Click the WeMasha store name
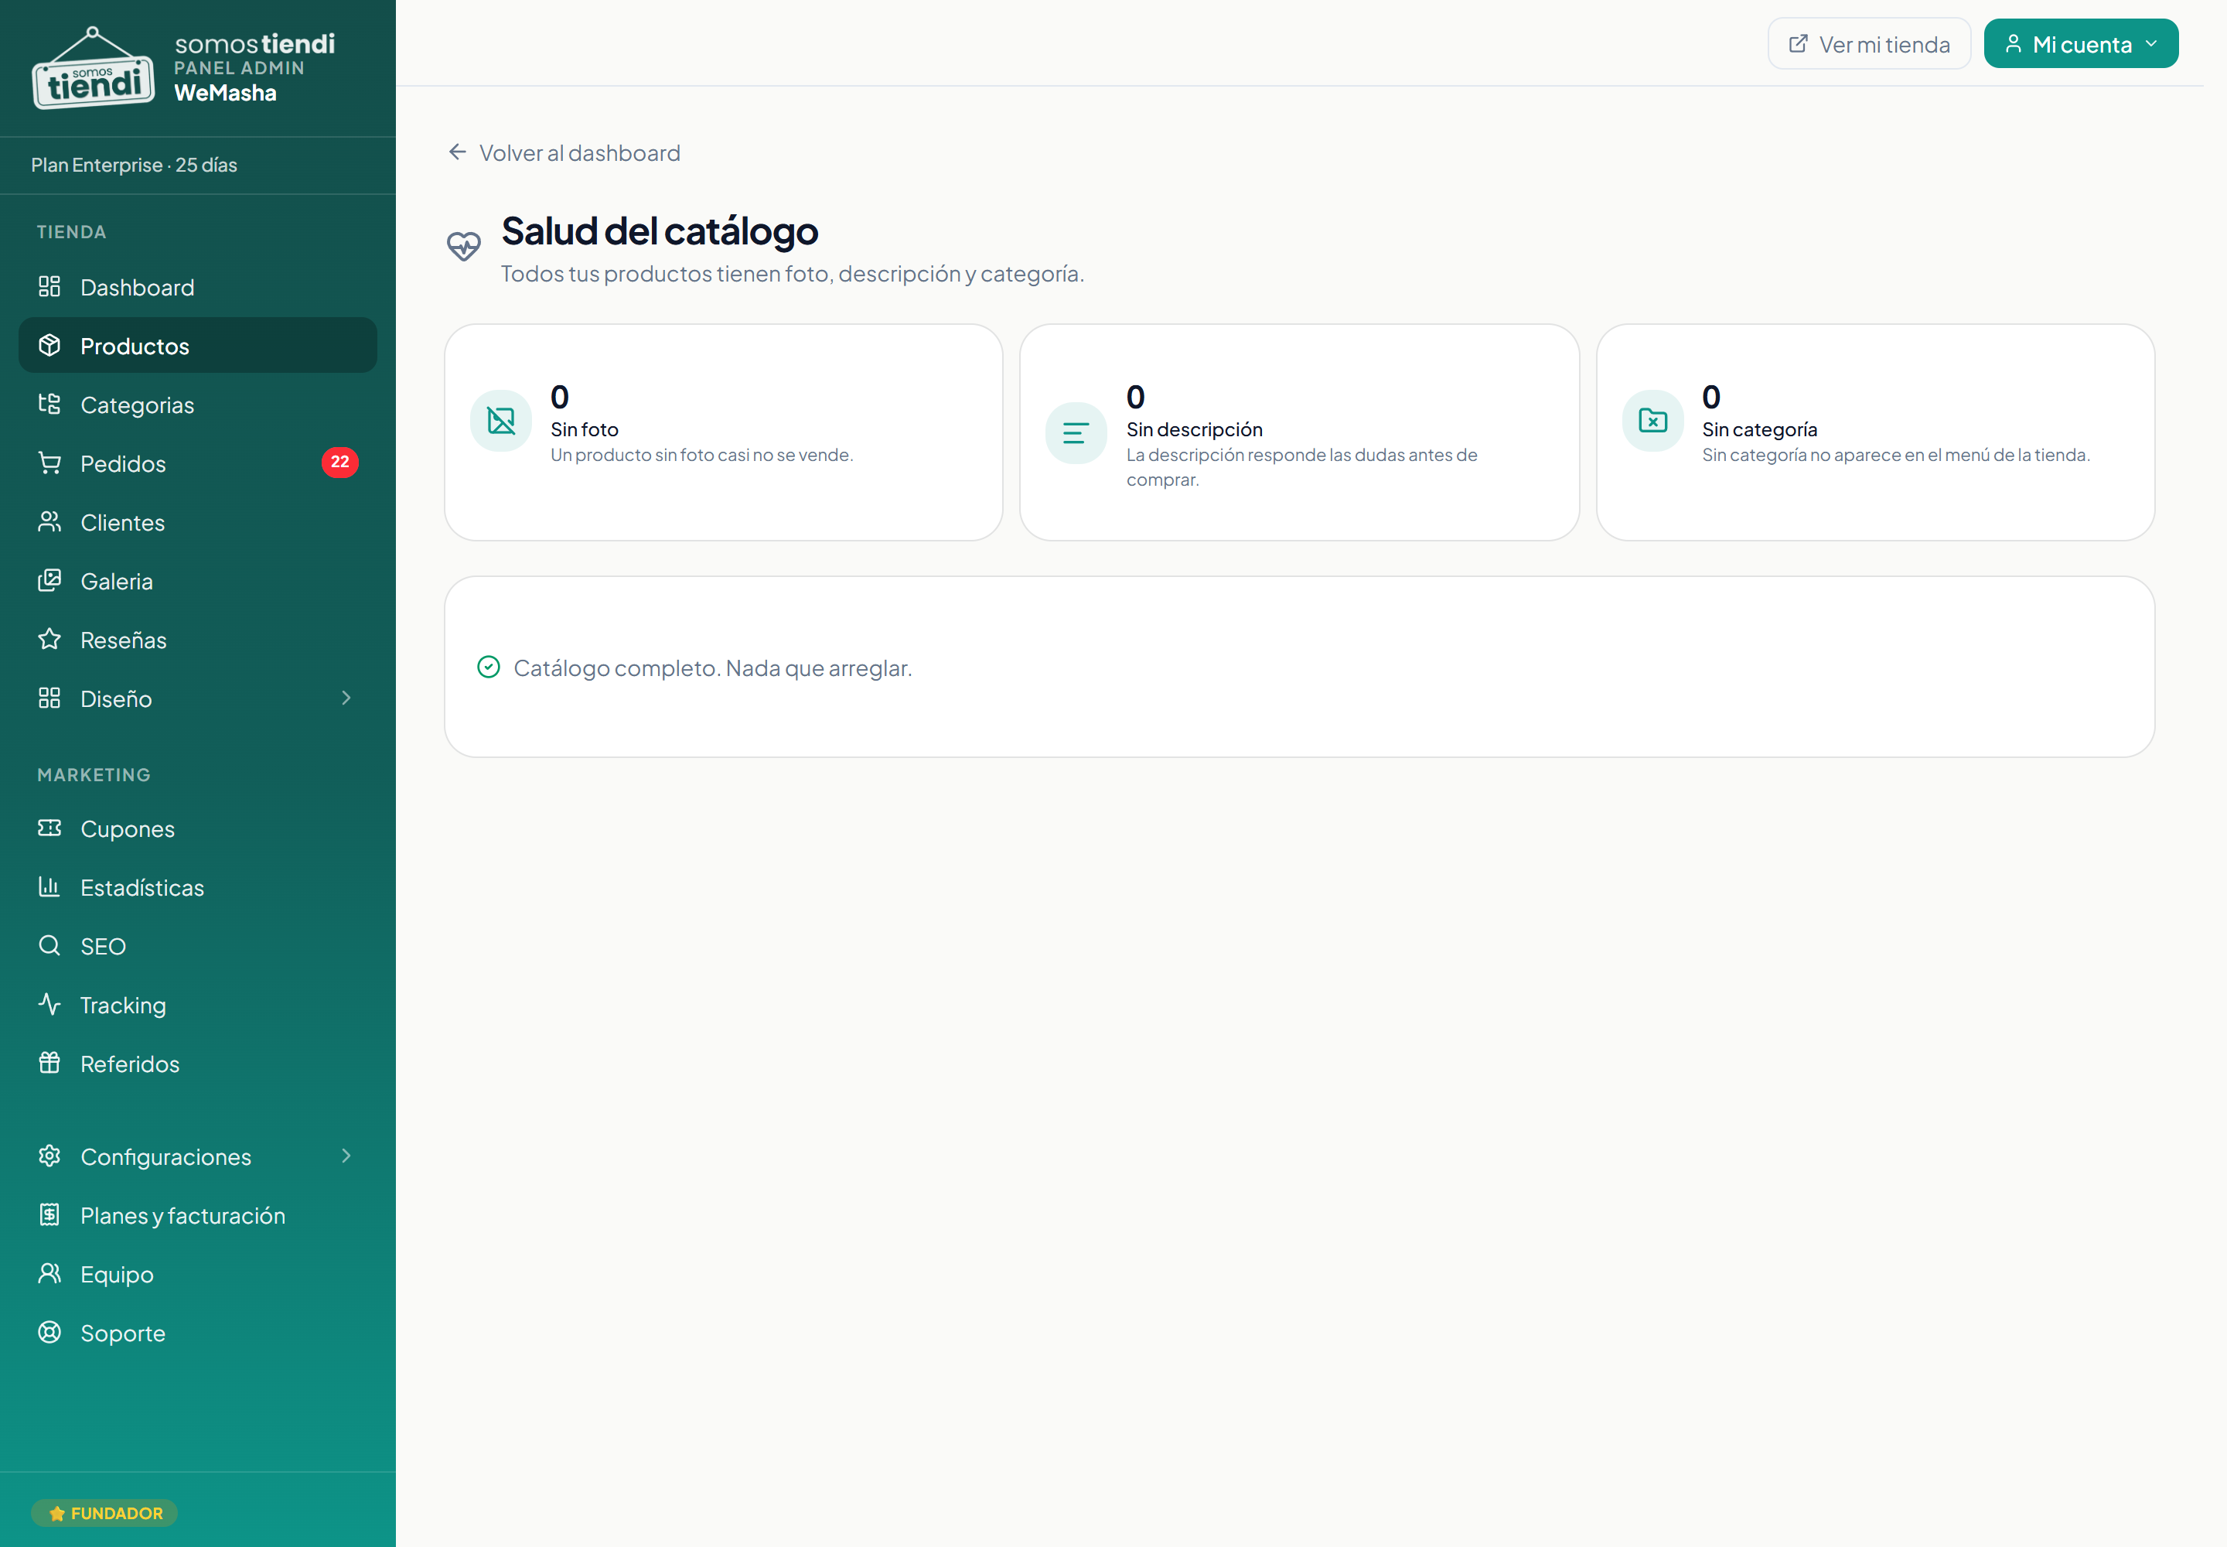2227x1547 pixels. (225, 93)
